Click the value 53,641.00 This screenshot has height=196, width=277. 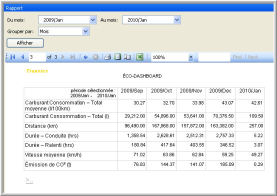[194, 116]
